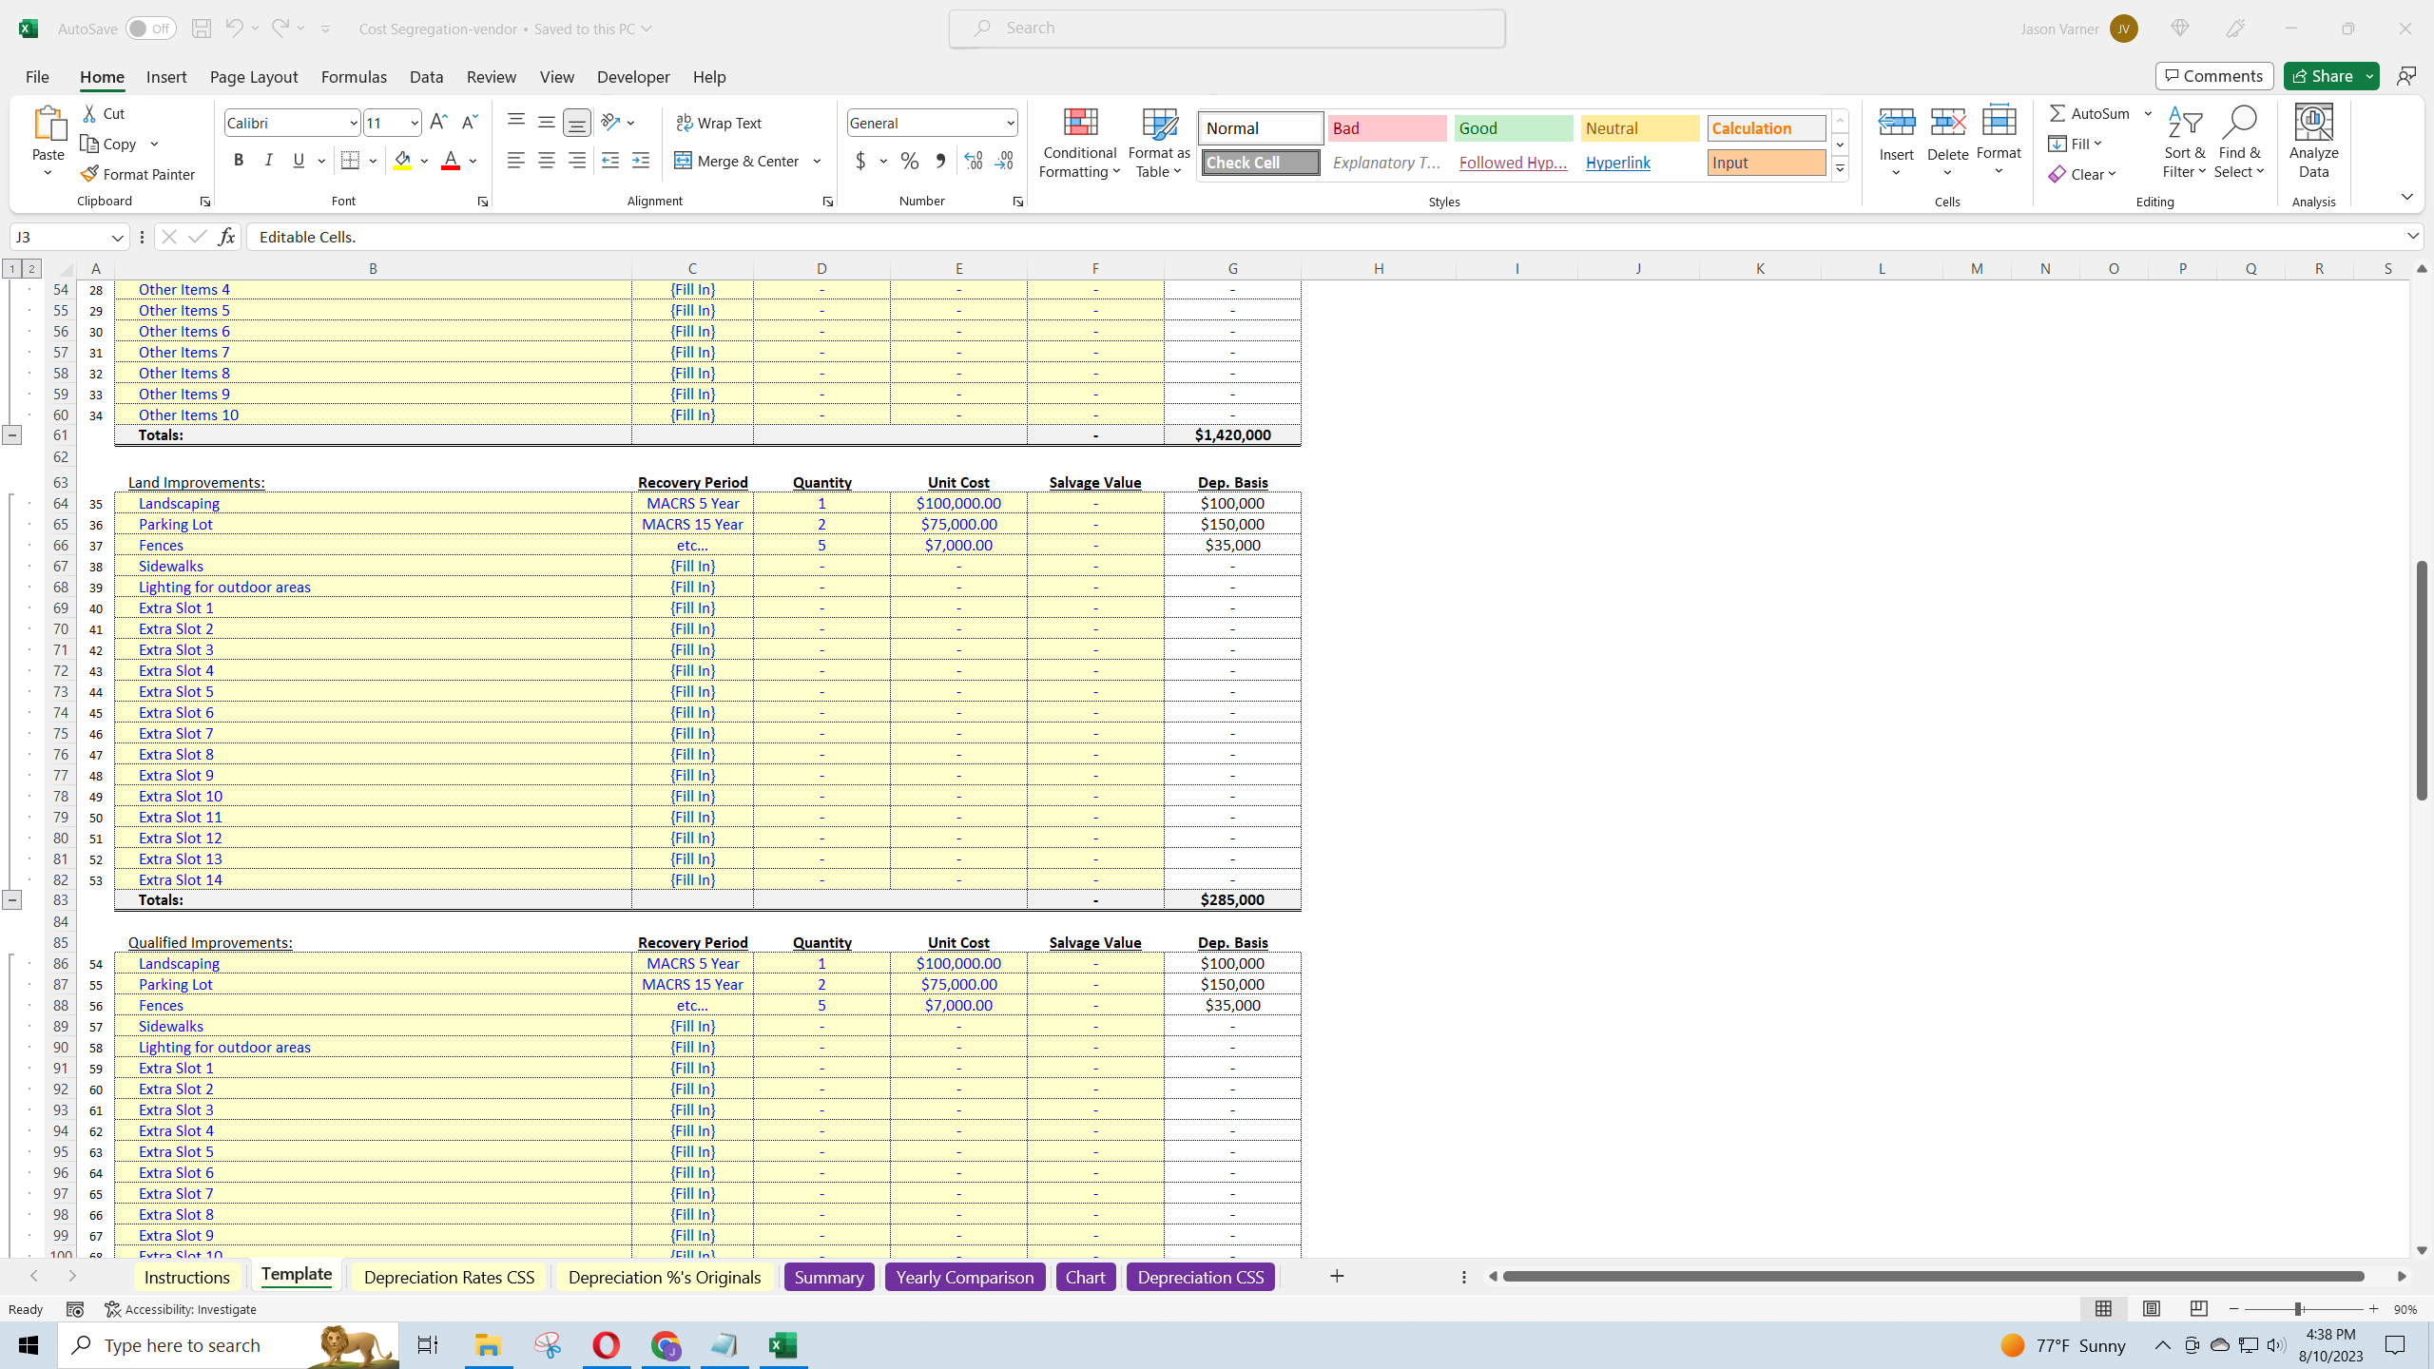The height and width of the screenshot is (1369, 2434).
Task: Select the Middle Align icon
Action: click(547, 122)
